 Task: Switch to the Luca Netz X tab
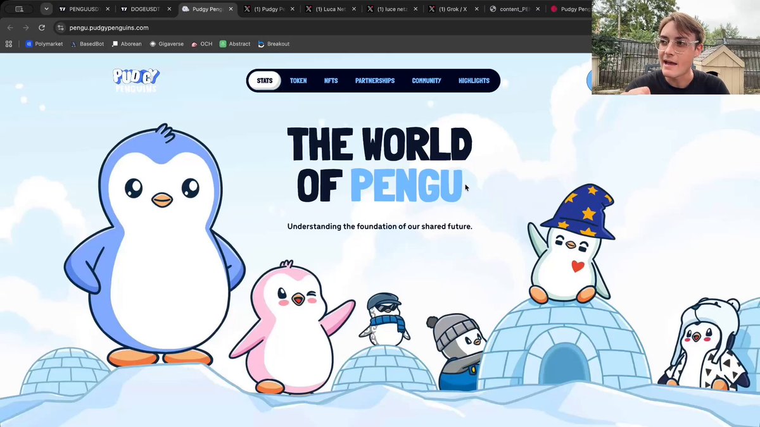click(x=330, y=9)
